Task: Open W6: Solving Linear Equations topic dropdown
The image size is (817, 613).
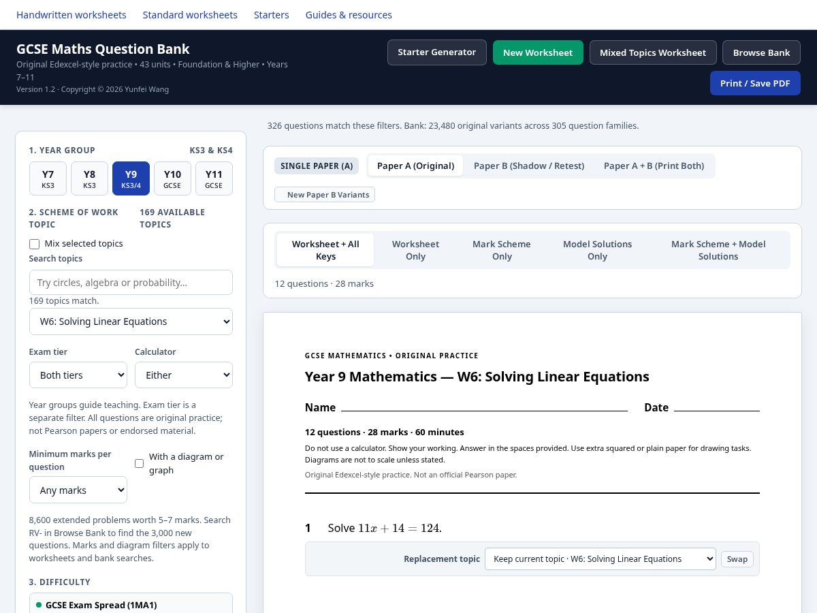Action: pos(131,321)
